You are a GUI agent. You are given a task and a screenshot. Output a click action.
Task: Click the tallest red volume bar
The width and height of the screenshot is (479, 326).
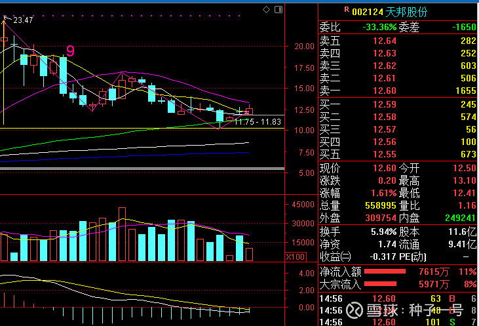pyautogui.click(x=122, y=234)
